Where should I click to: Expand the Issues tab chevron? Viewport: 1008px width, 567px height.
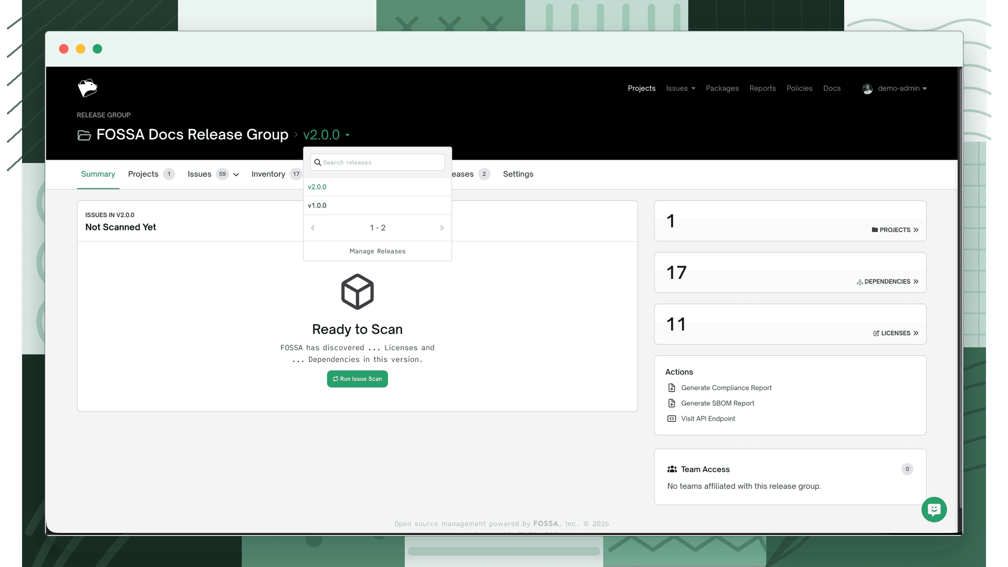pyautogui.click(x=236, y=175)
